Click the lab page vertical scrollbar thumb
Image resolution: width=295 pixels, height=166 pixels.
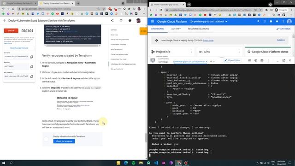click(146, 138)
